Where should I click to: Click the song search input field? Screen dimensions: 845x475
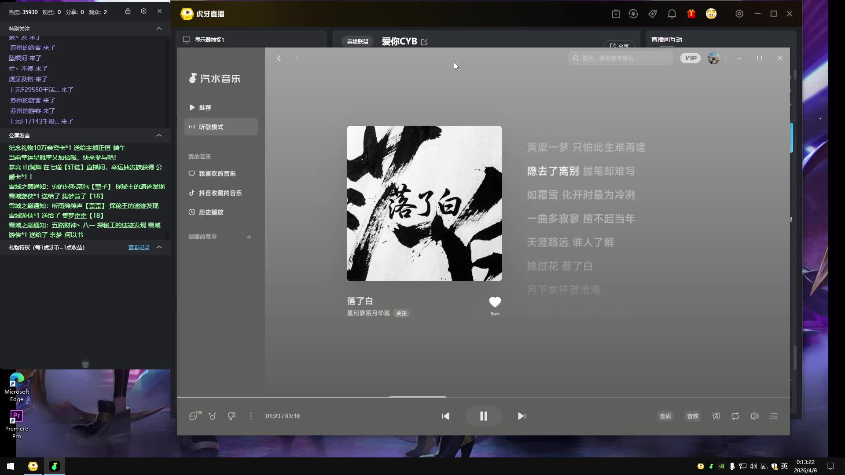click(621, 58)
